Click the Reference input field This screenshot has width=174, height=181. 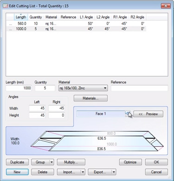point(139,88)
